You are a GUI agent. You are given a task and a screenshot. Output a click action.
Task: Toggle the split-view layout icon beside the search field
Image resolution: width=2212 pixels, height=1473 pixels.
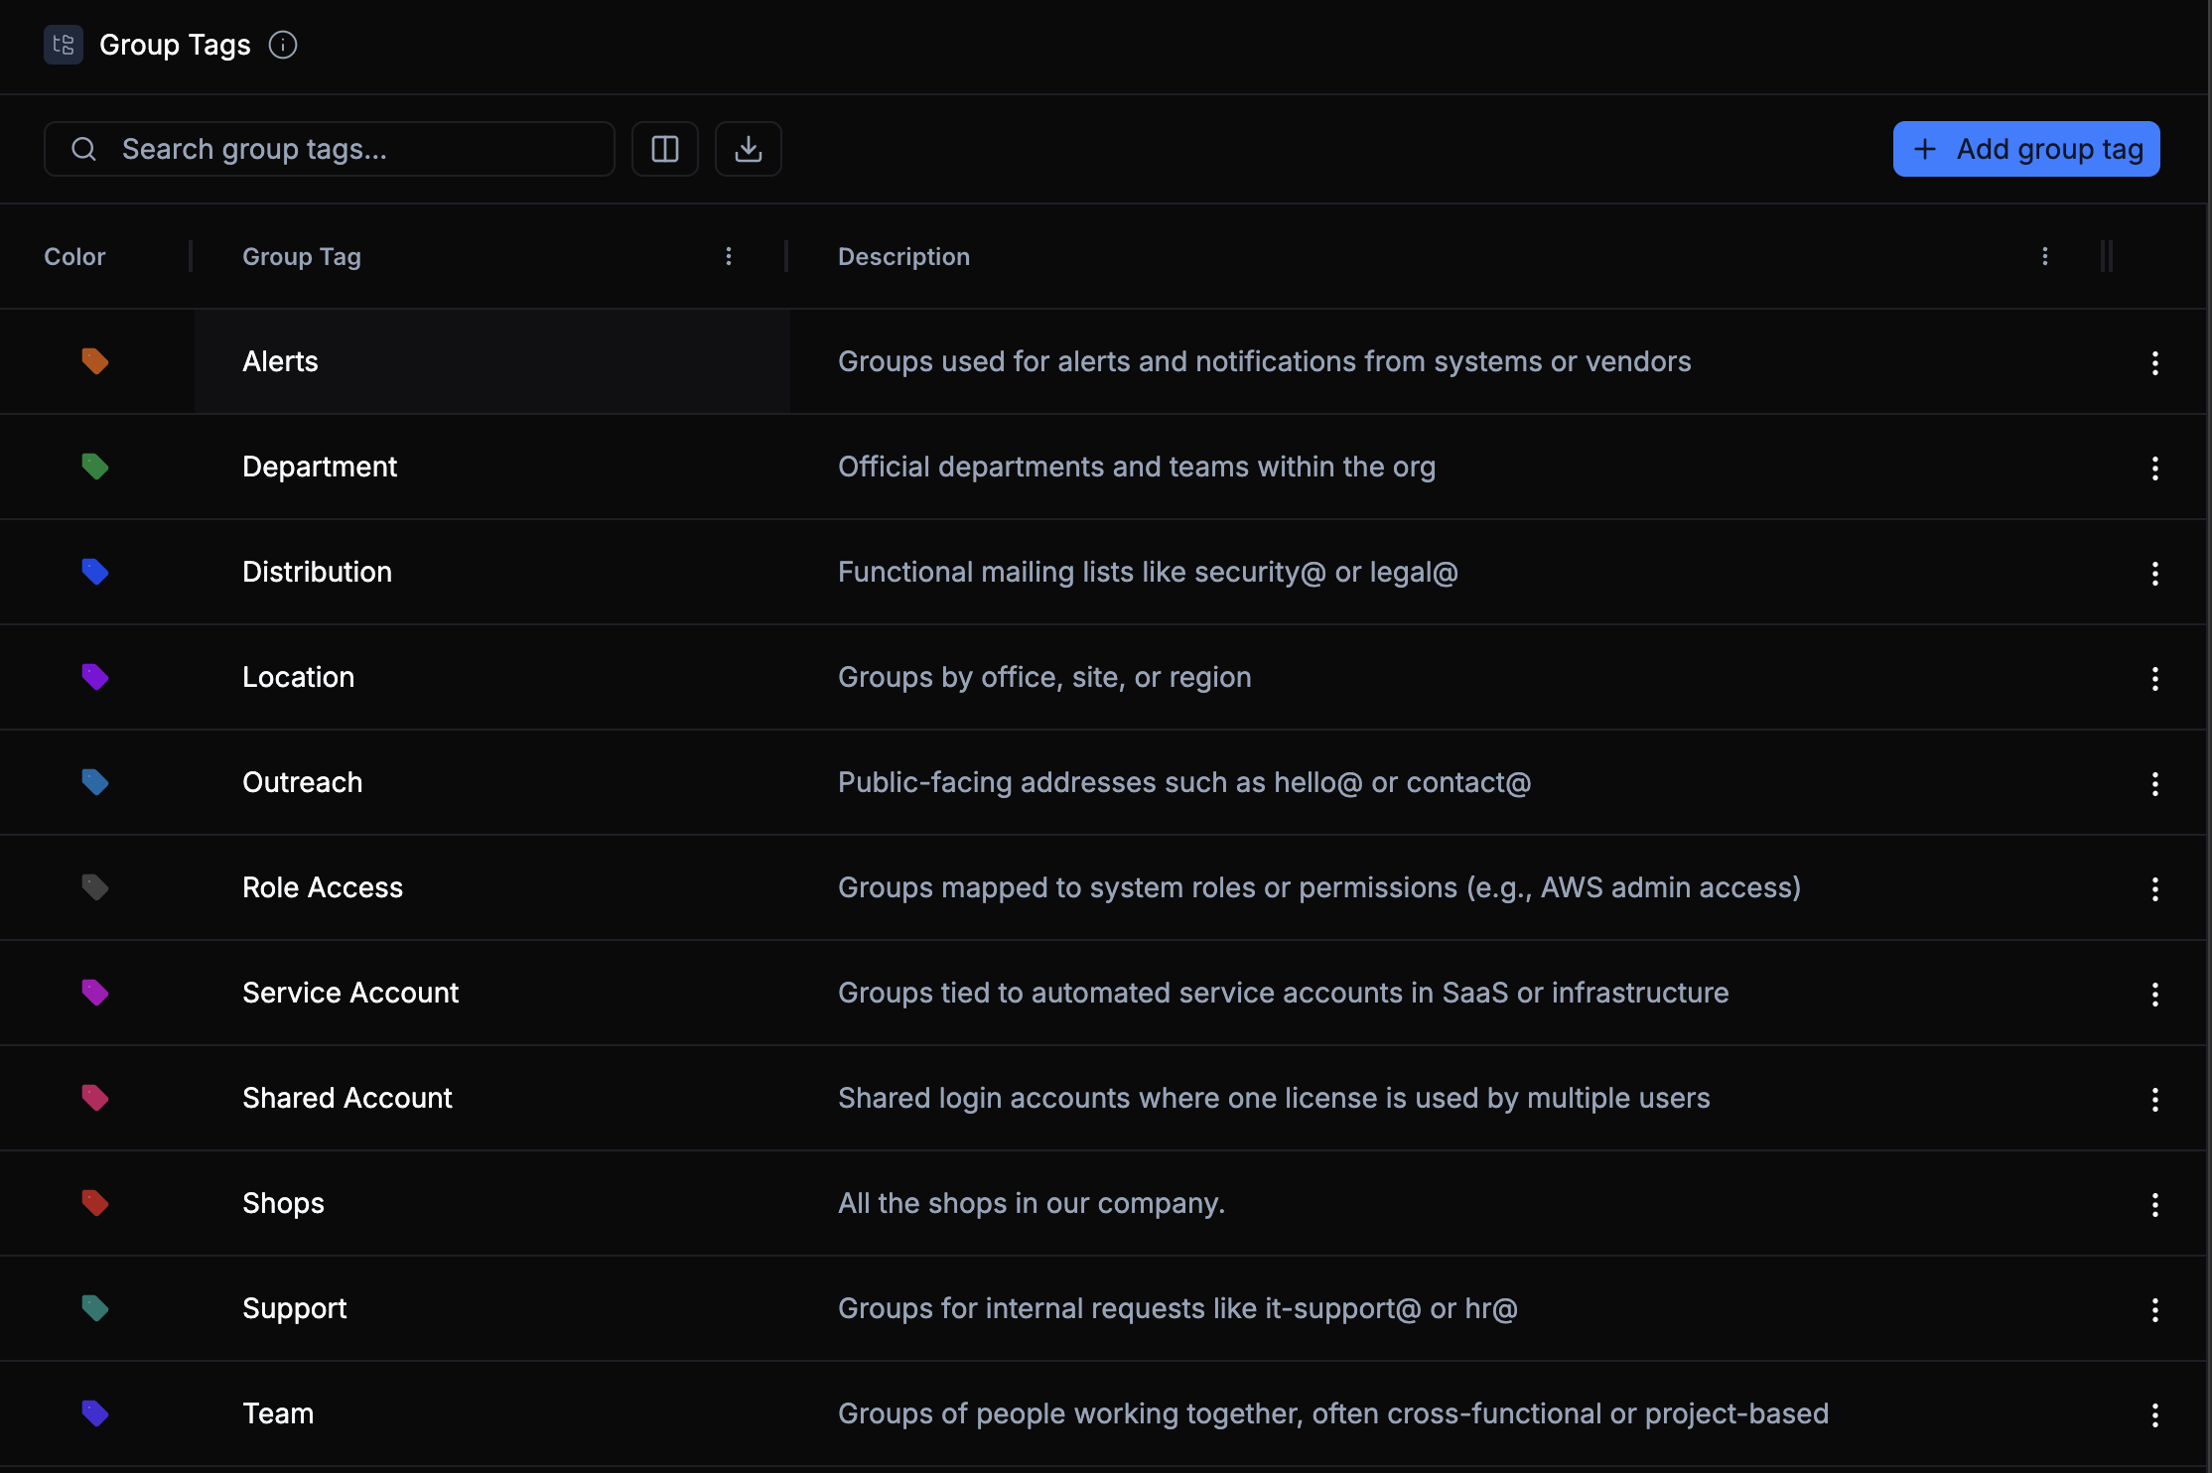[664, 149]
